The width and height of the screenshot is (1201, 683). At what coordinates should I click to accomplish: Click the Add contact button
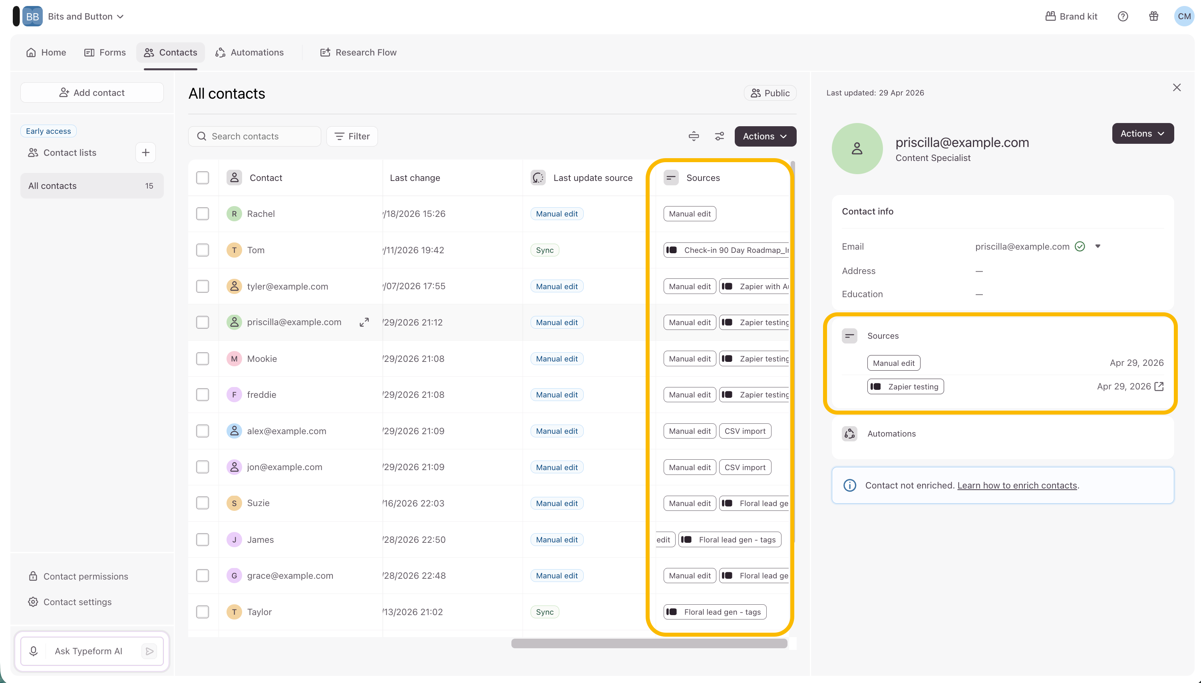(92, 93)
